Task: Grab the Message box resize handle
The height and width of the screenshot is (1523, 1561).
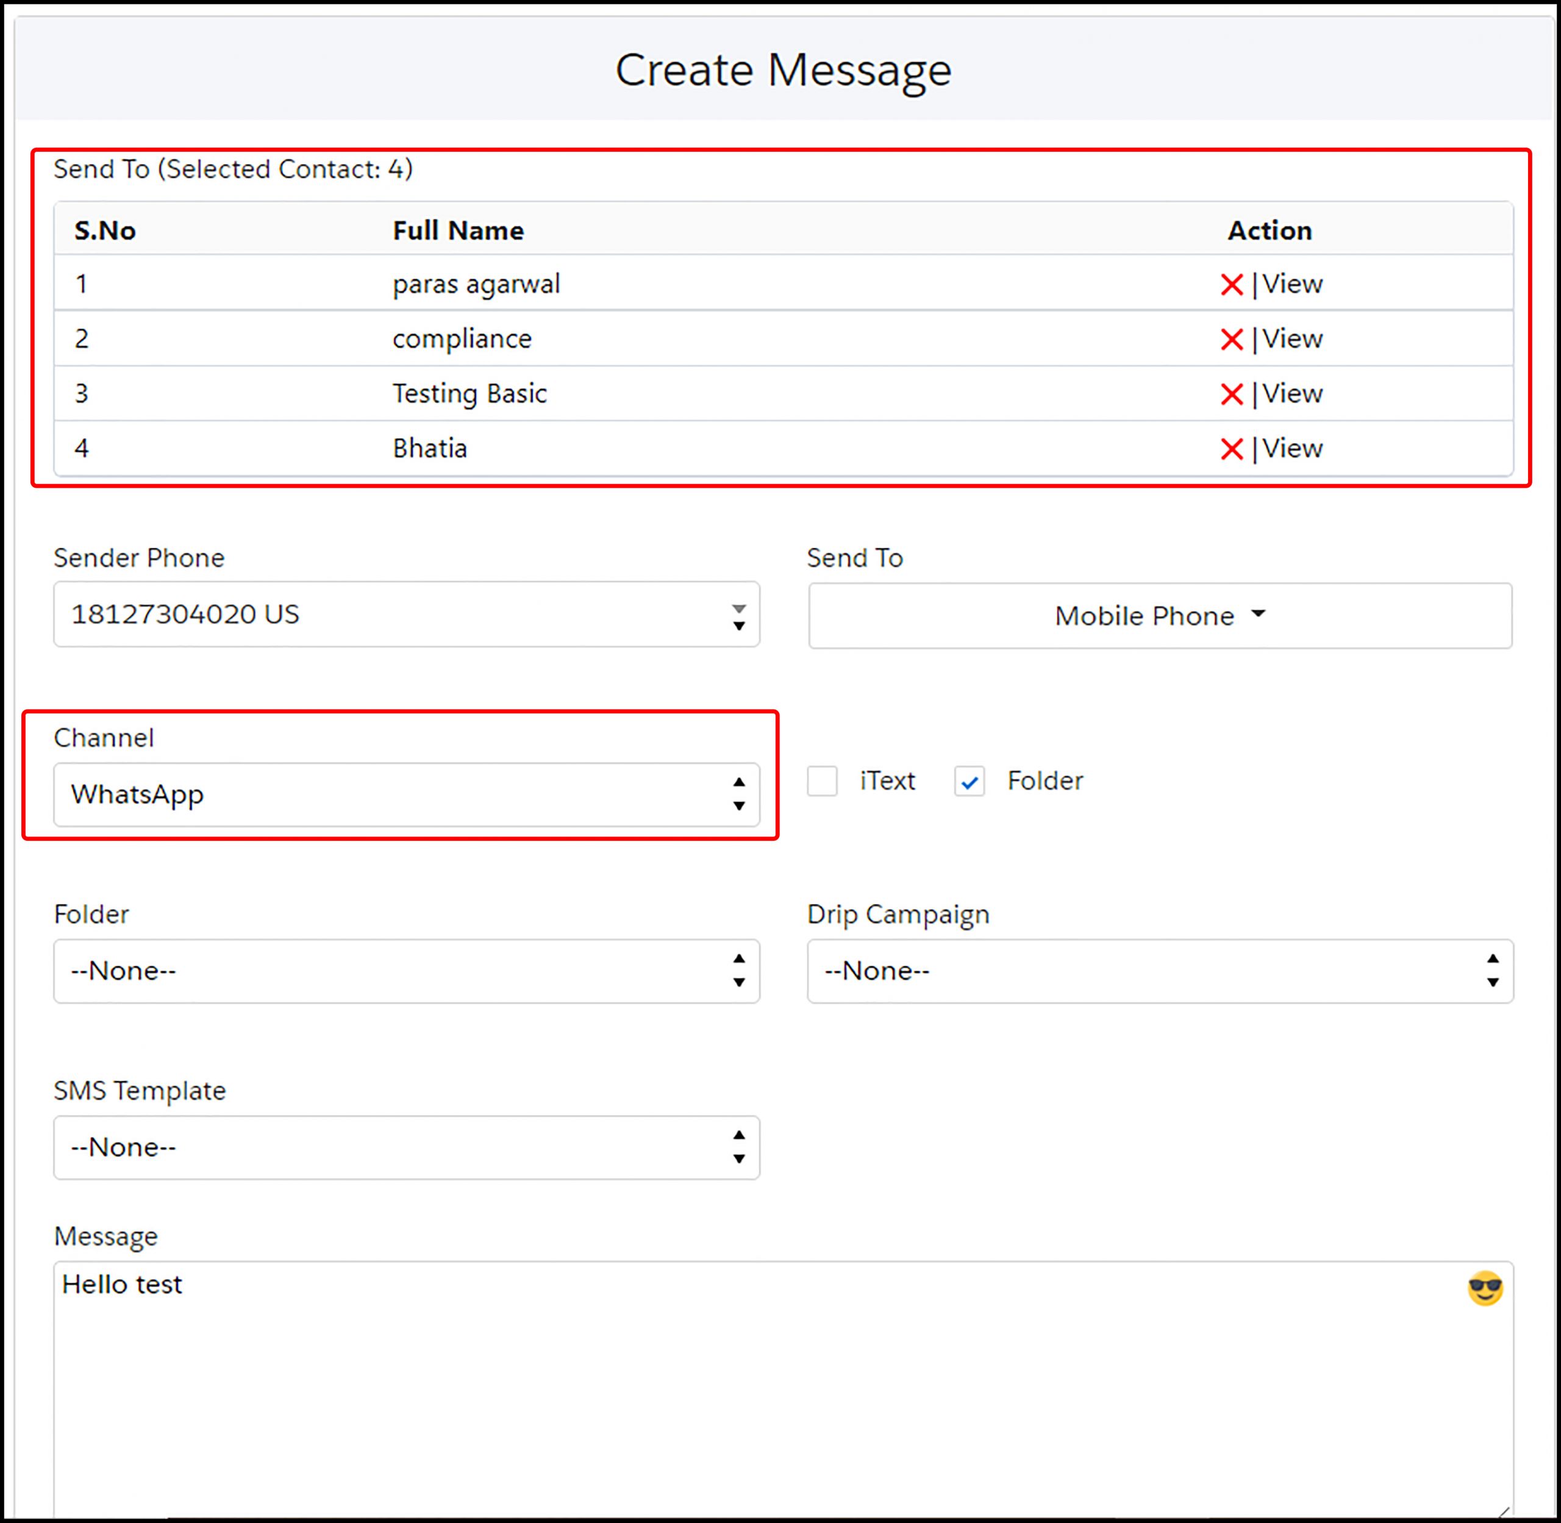Action: coord(1504,1511)
